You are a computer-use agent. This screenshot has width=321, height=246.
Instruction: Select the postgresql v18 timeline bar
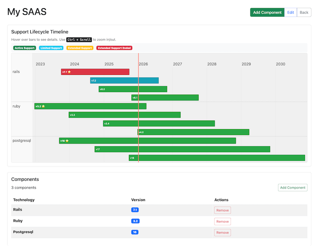pyautogui.click(x=217, y=158)
